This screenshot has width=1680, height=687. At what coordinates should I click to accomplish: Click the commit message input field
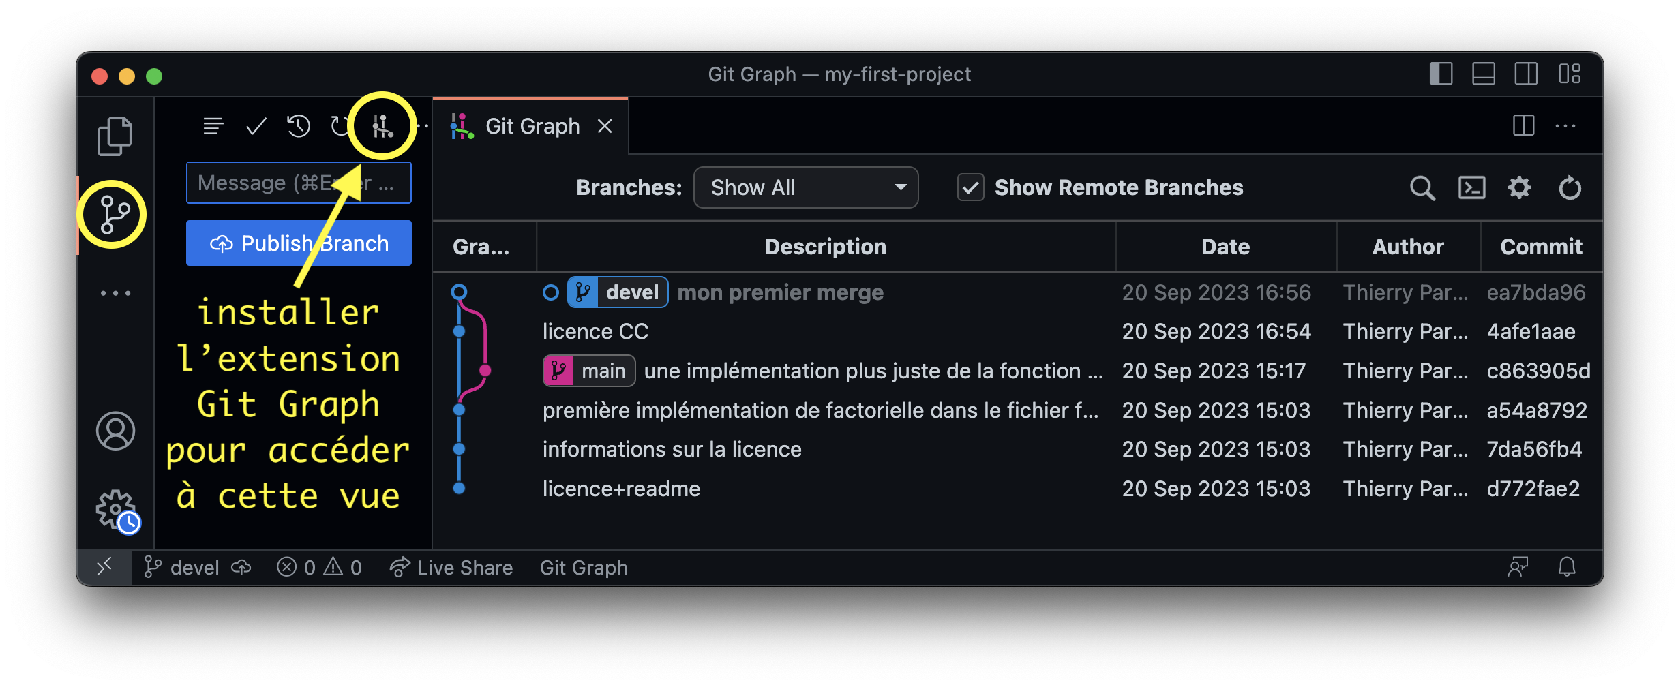(x=299, y=183)
